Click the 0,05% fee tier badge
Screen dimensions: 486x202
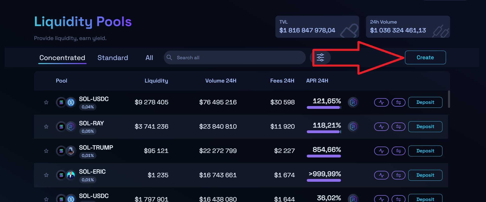[x=88, y=131]
